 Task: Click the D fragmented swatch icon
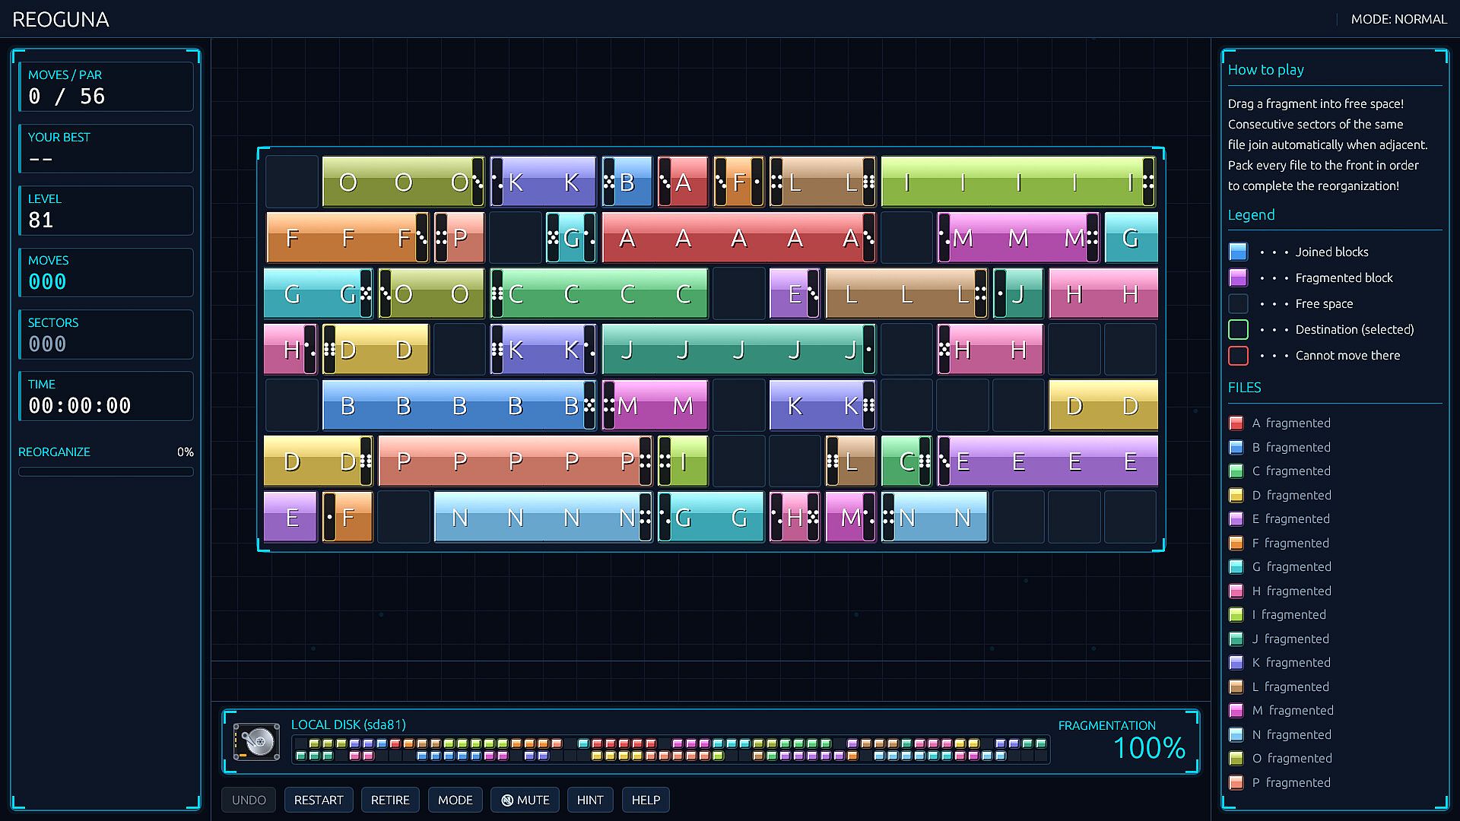click(1236, 495)
